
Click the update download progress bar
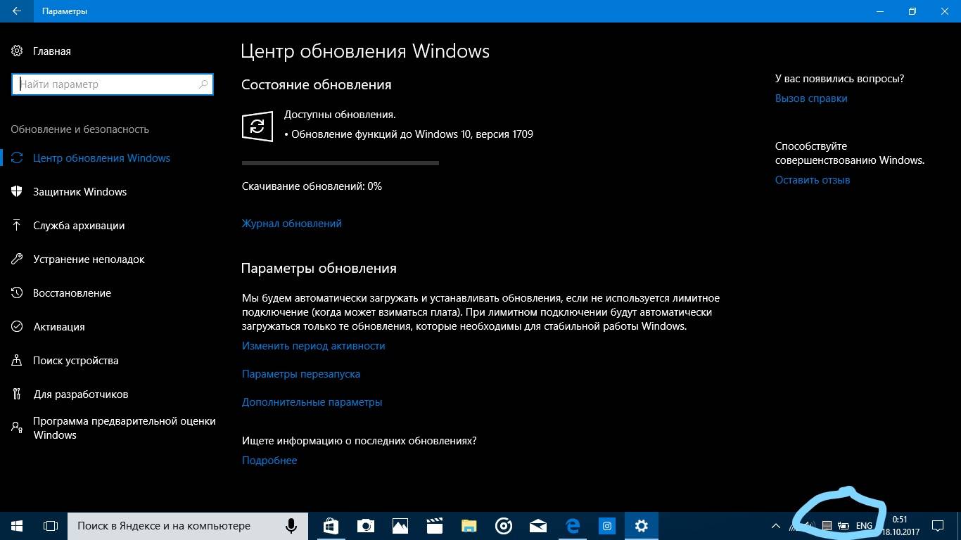341,162
